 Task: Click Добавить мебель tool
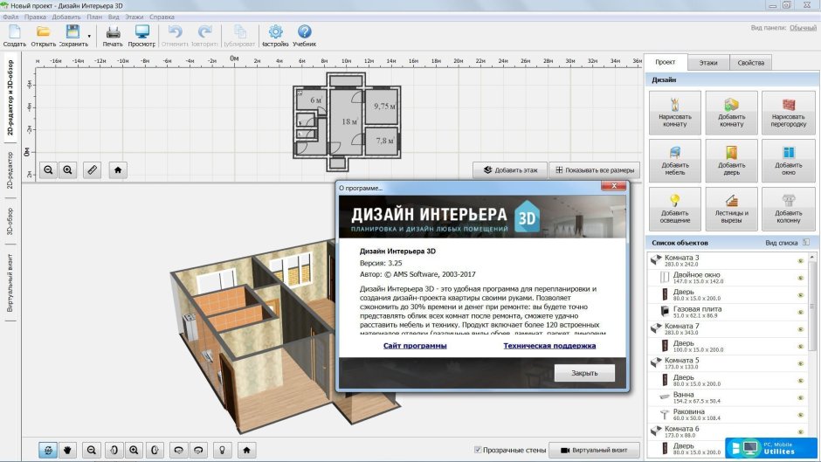[x=675, y=161]
